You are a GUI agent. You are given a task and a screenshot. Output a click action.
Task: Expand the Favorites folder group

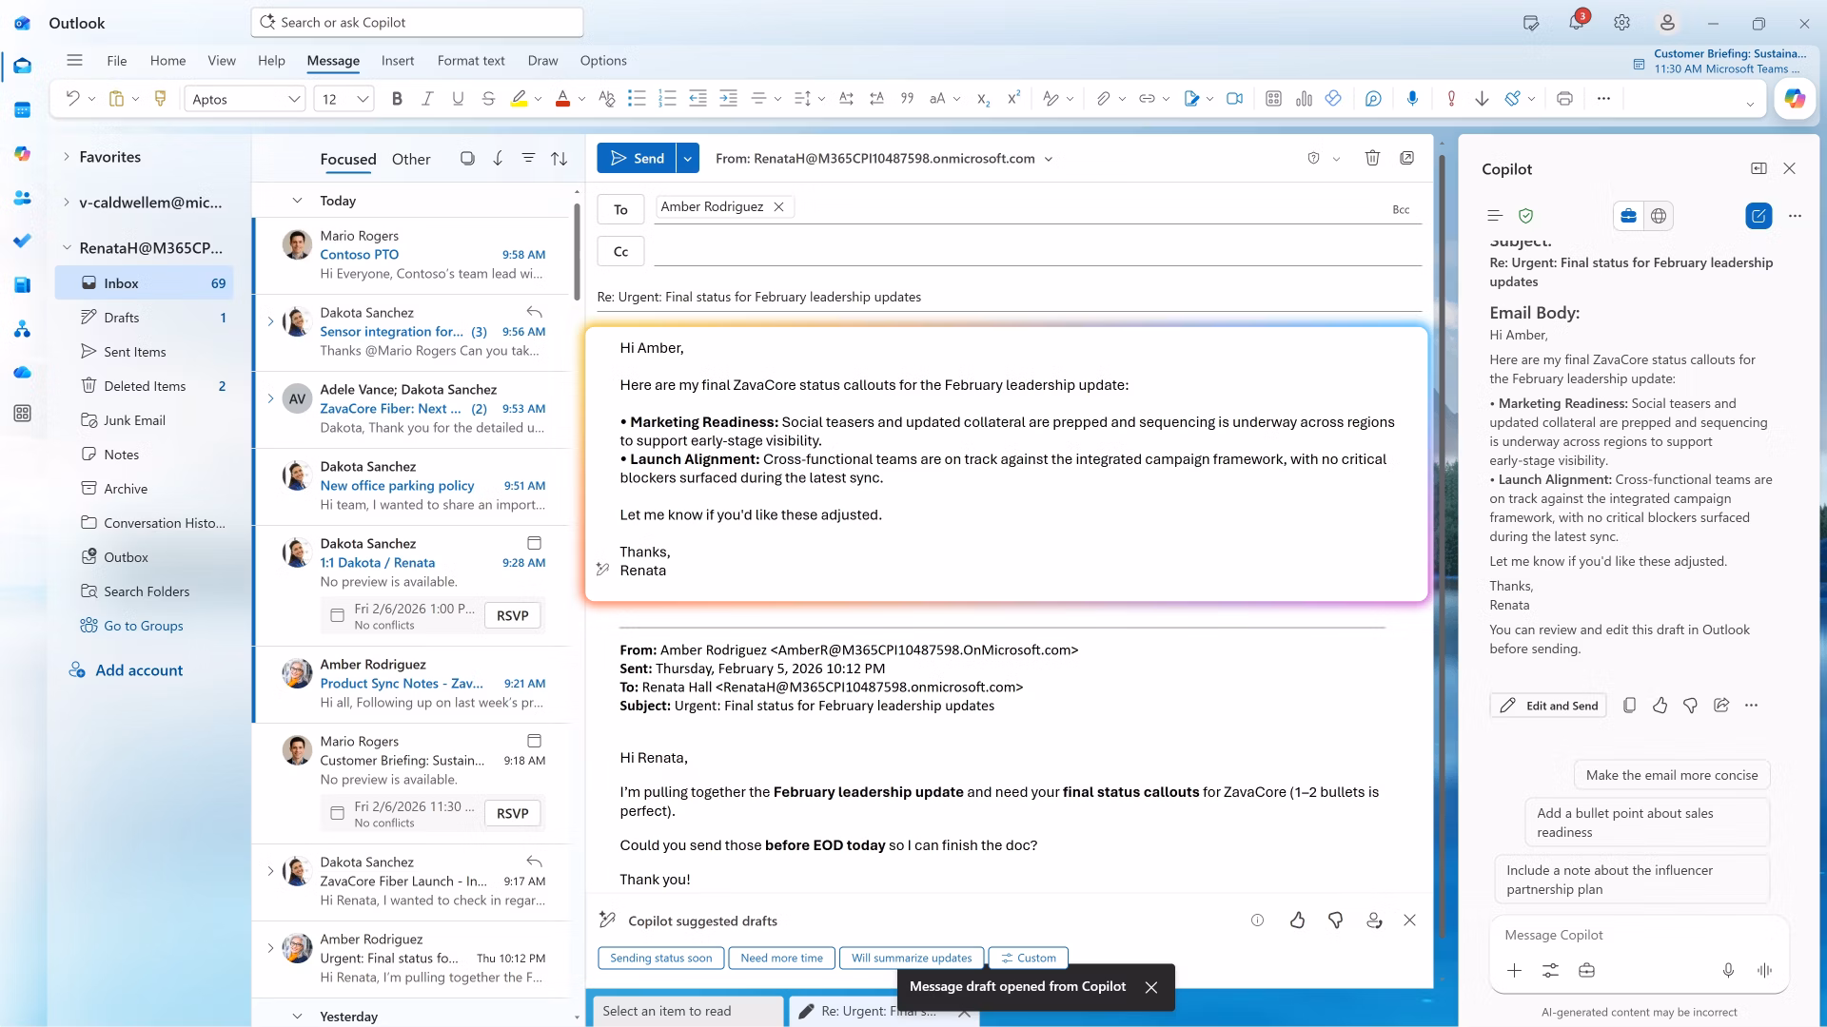pyautogui.click(x=66, y=157)
